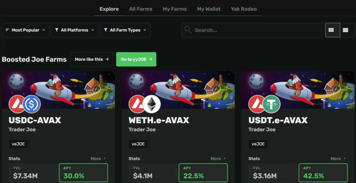Image resolution: width=356 pixels, height=183 pixels.
Task: Click AVAX logo on WETH.e-AVAX card
Action: 137,104
